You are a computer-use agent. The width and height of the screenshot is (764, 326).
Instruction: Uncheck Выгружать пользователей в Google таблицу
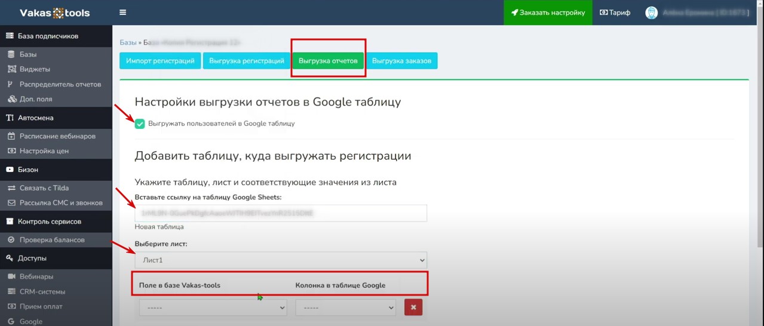coord(140,124)
